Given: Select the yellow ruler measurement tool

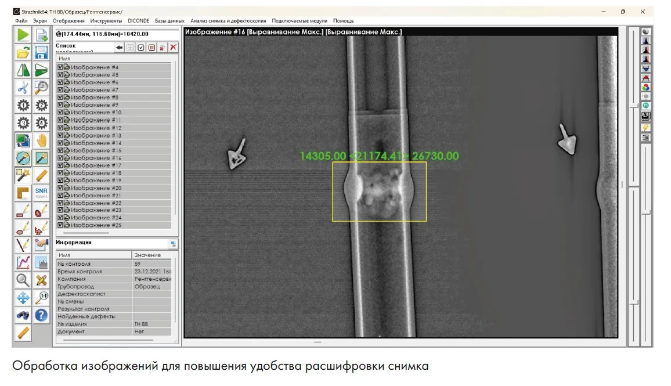Looking at the screenshot, I should coord(42,175).
